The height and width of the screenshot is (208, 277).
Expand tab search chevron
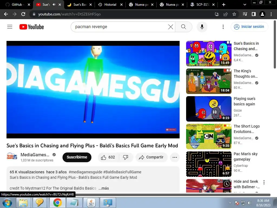point(245,5)
